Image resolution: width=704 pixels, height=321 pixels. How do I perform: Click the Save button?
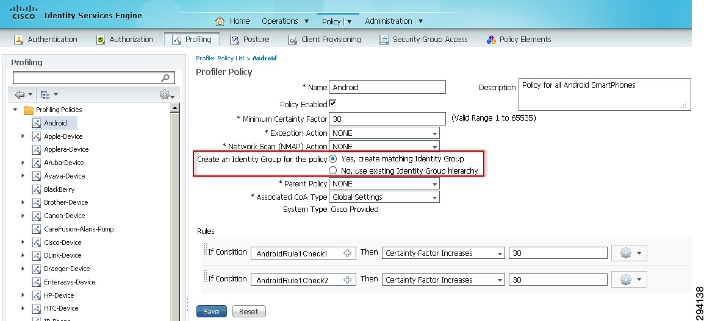coord(212,312)
